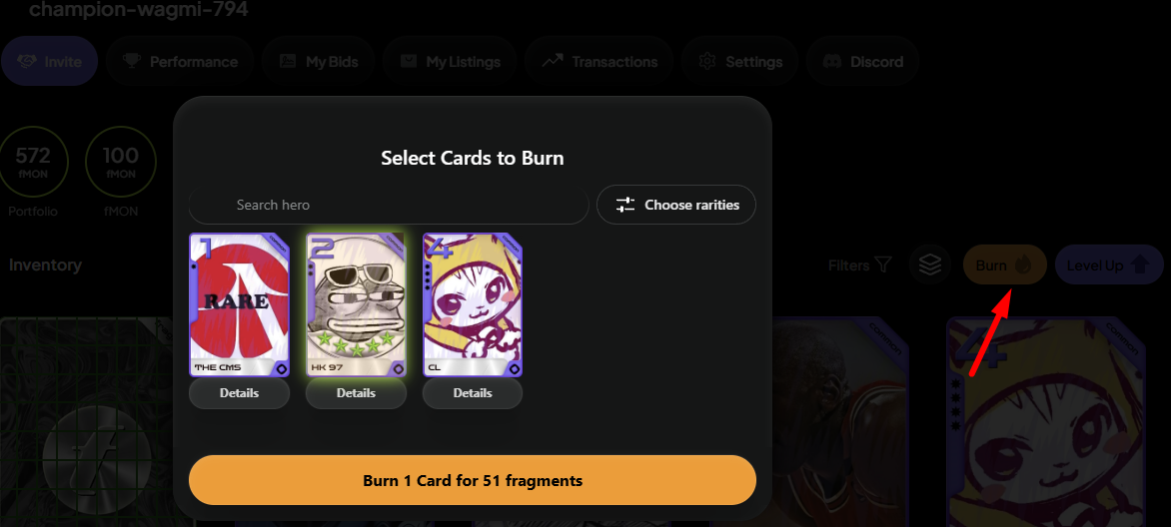Viewport: 1171px width, 527px height.
Task: Click the Filters funnel icon
Action: pyautogui.click(x=882, y=264)
